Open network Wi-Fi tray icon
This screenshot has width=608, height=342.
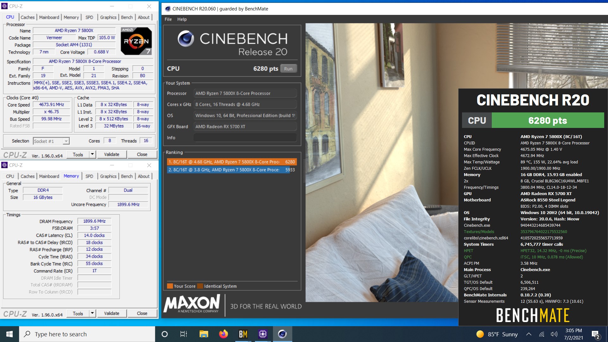[542, 334]
